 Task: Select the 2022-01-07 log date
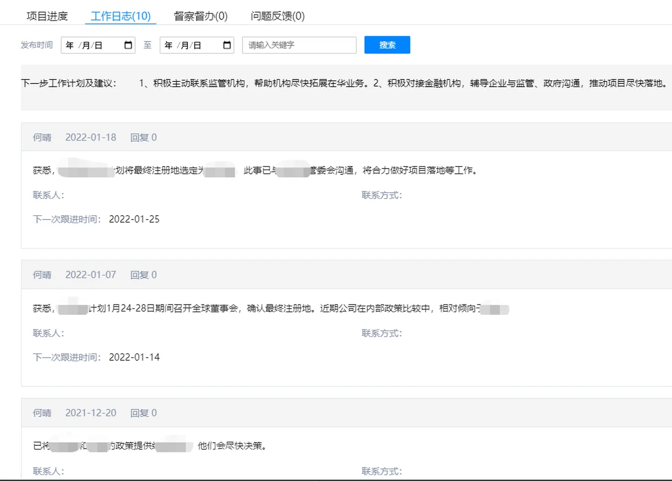(x=91, y=275)
